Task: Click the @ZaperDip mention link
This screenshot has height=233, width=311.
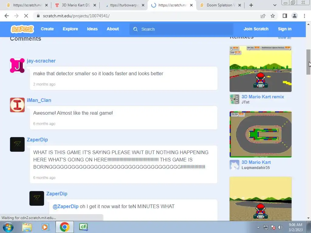Action: (66, 206)
